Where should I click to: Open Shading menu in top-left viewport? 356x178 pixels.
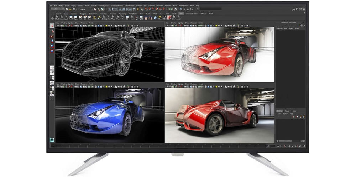[x=64, y=23]
